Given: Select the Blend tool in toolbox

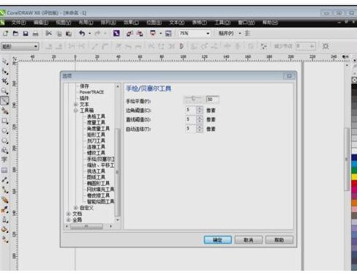Looking at the screenshot, I should (5, 200).
